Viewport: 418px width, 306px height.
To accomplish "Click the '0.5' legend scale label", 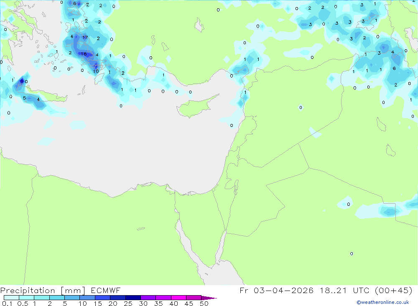I will tap(23, 303).
